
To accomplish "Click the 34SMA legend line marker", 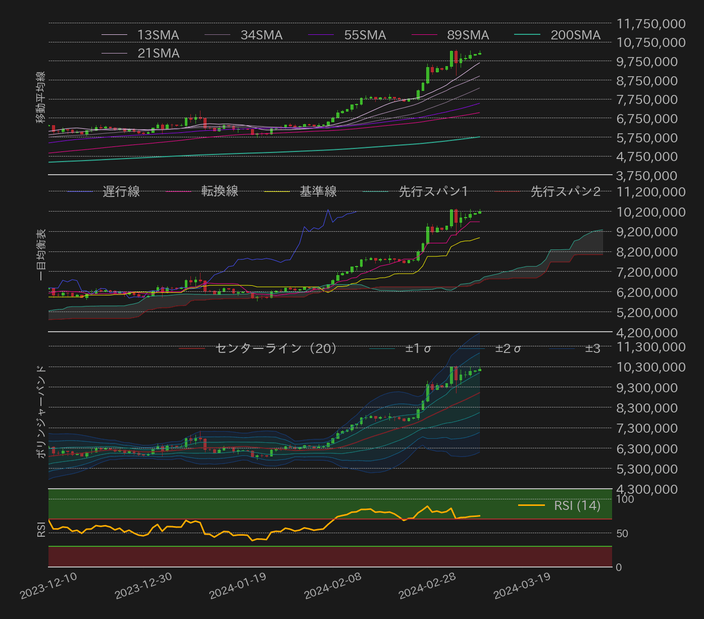I will (x=218, y=35).
